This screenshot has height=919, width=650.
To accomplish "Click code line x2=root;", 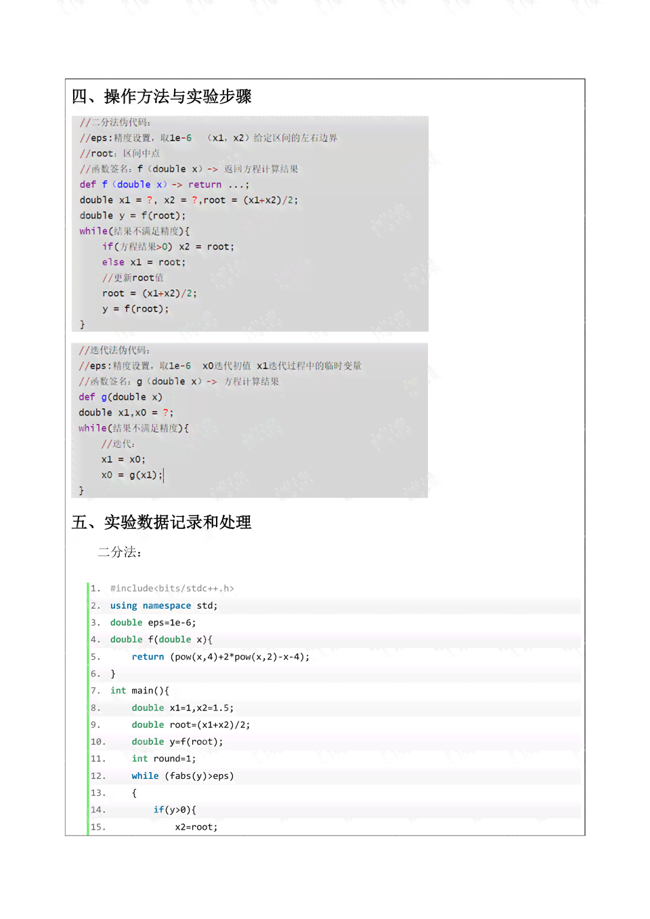I will 196,827.
